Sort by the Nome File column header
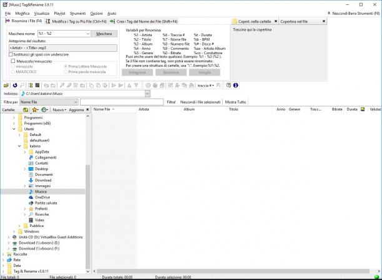 [x=114, y=109]
